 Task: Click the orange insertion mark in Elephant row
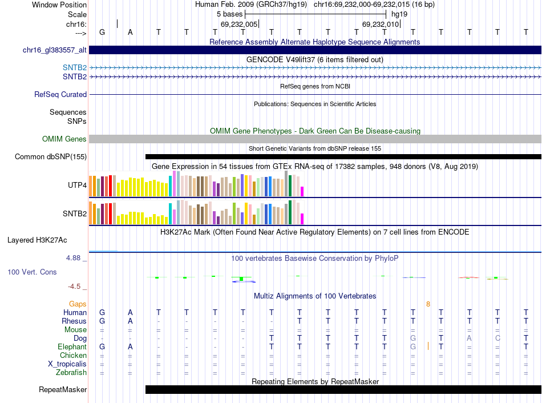[428, 346]
